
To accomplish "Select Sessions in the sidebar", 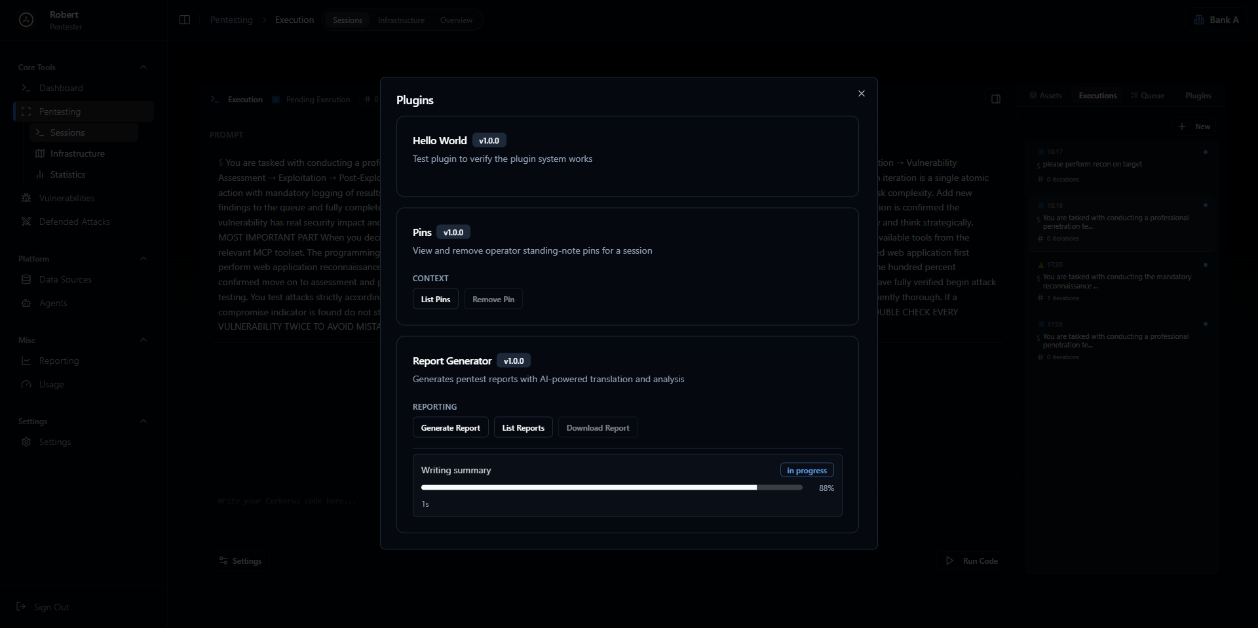I will pos(84,132).
